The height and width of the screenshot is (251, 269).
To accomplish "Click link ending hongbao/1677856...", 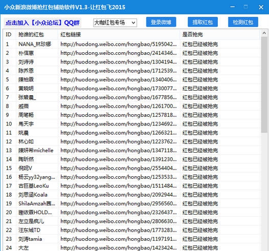I will [119, 97].
